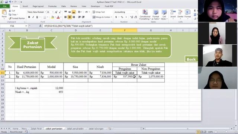Increase decimal places
The height and width of the screenshot is (134, 238).
point(132,17)
